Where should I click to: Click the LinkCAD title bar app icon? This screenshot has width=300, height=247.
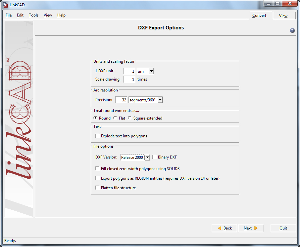[x=5, y=5]
